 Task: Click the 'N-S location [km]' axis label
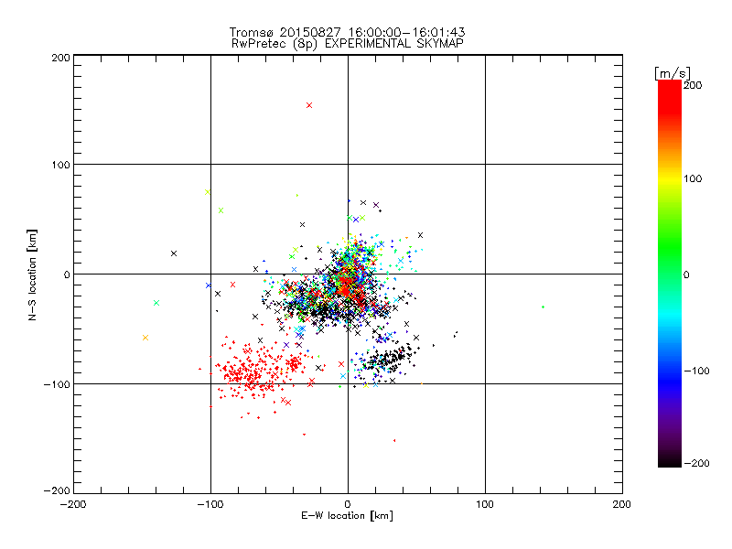coord(32,275)
